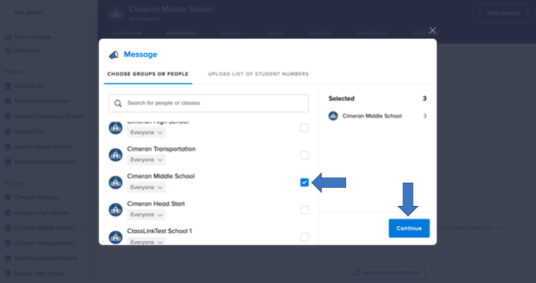The image size is (536, 283).
Task: Open the Everyone dropdown for Cimeran Transportation
Action: pos(146,159)
